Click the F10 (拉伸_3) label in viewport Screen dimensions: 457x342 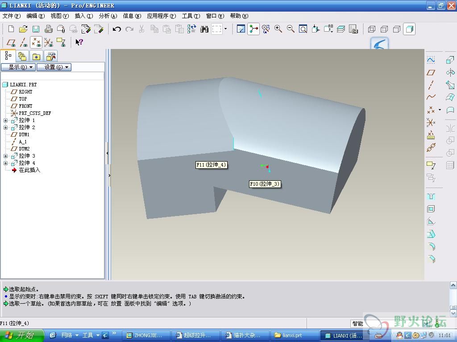pyautogui.click(x=265, y=184)
